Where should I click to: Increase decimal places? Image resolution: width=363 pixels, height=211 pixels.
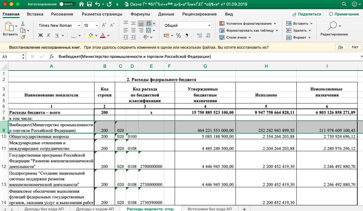click(199, 35)
